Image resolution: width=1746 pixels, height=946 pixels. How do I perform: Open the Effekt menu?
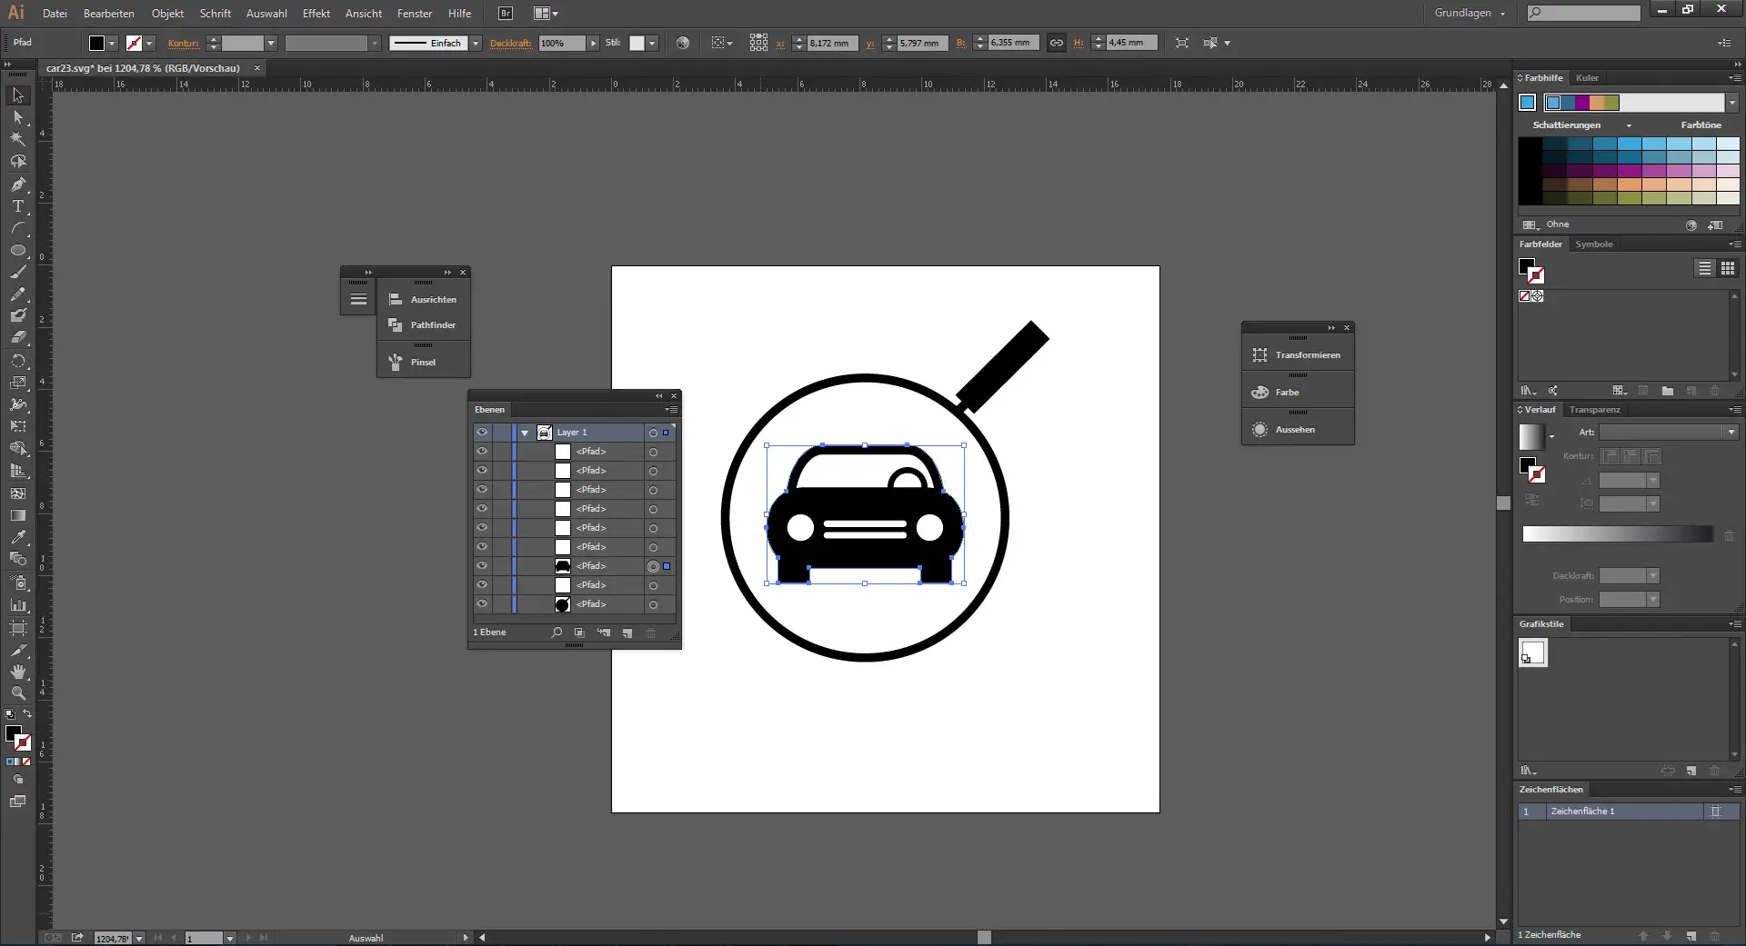pos(316,14)
